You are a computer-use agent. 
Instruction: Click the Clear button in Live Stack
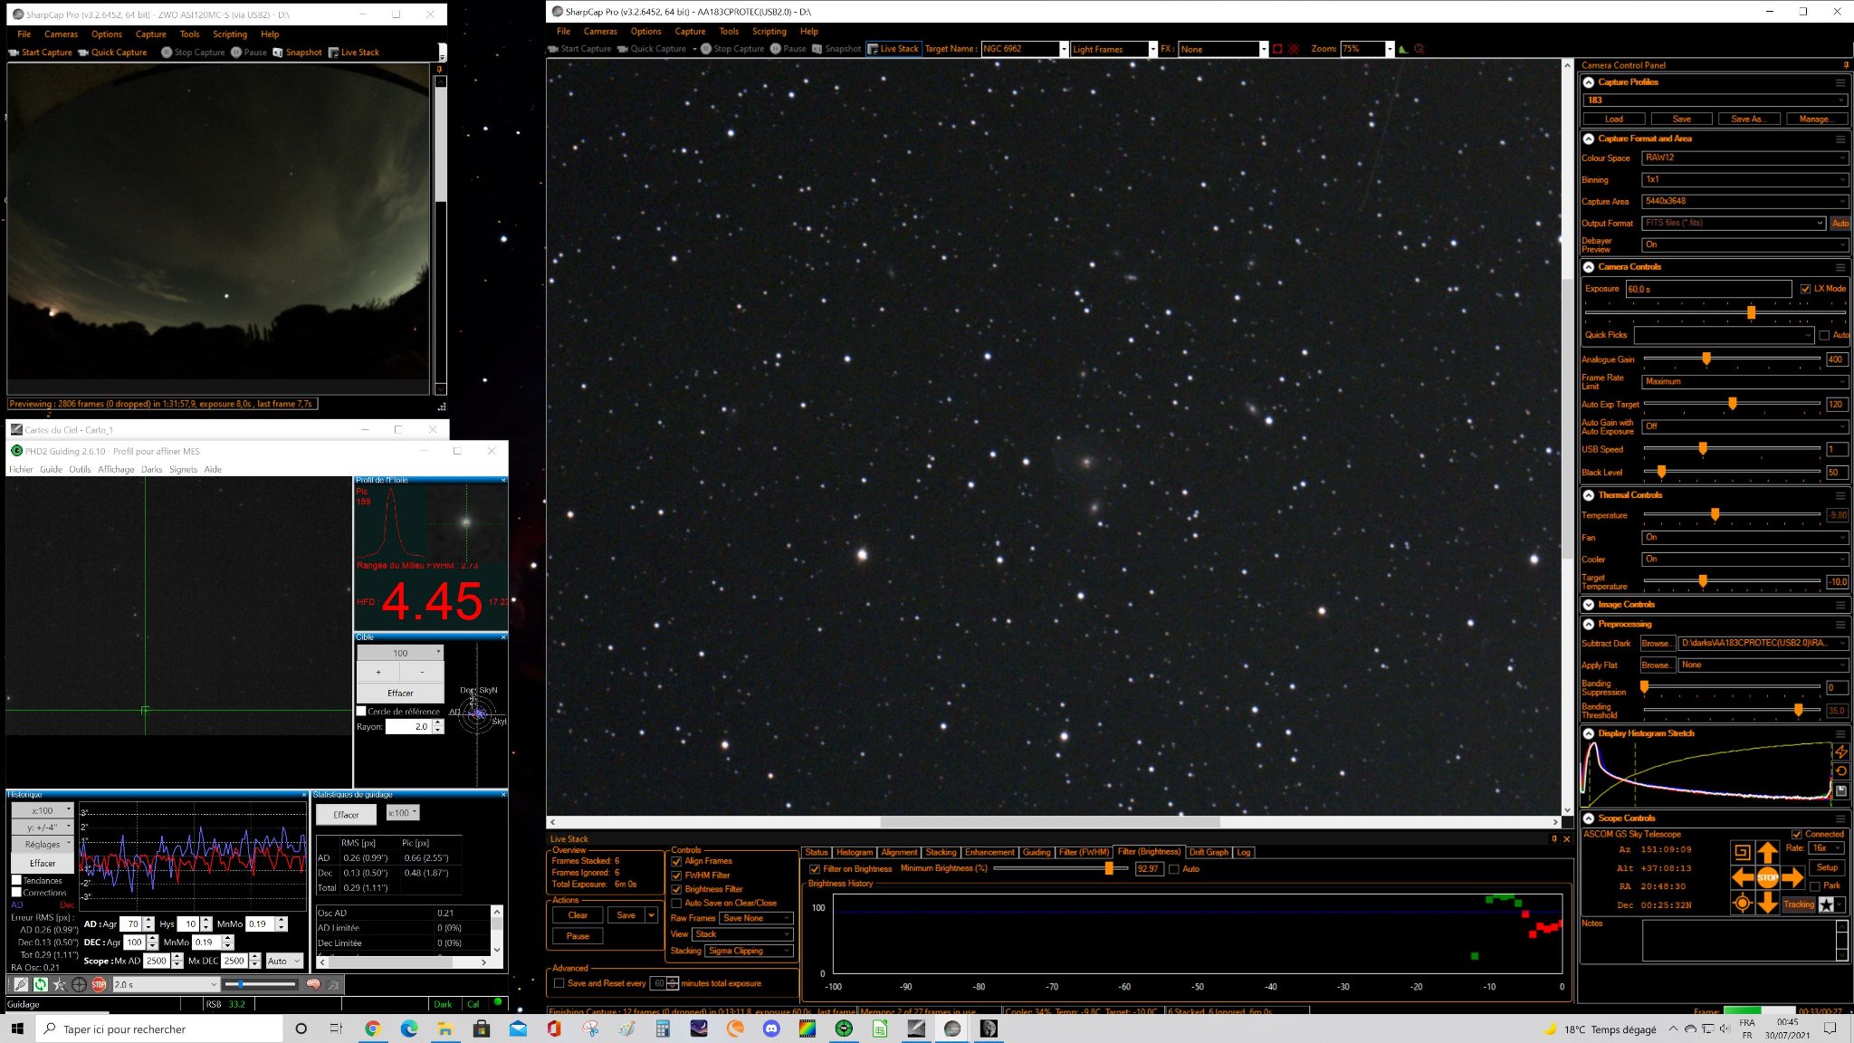578,915
